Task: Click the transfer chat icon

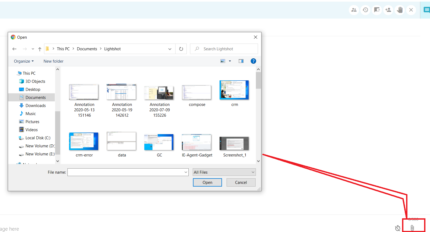Action: [377, 10]
